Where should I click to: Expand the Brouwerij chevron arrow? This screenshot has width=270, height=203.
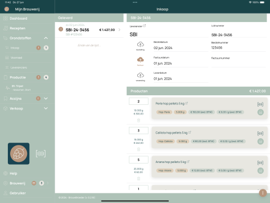pos(48,183)
